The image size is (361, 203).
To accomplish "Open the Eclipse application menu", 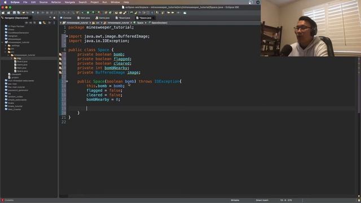I will click(x=15, y=2).
